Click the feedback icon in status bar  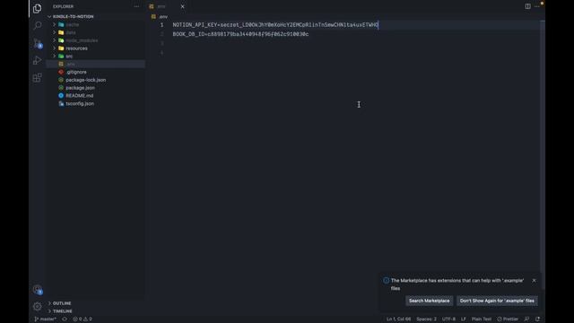click(x=526, y=319)
